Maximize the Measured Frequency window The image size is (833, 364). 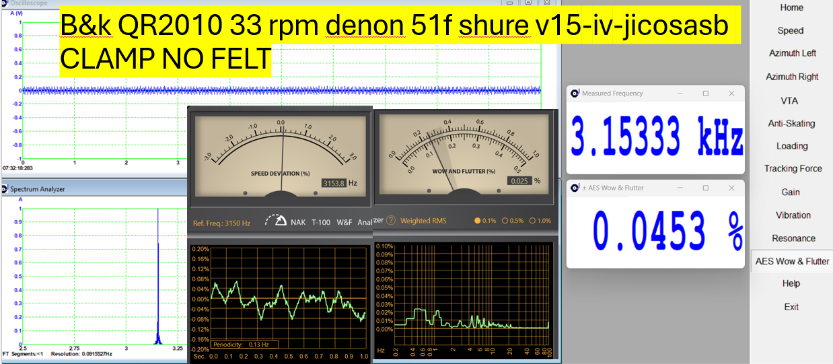point(706,94)
